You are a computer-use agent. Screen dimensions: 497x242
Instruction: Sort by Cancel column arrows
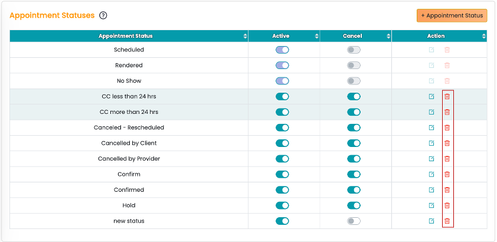(x=388, y=36)
